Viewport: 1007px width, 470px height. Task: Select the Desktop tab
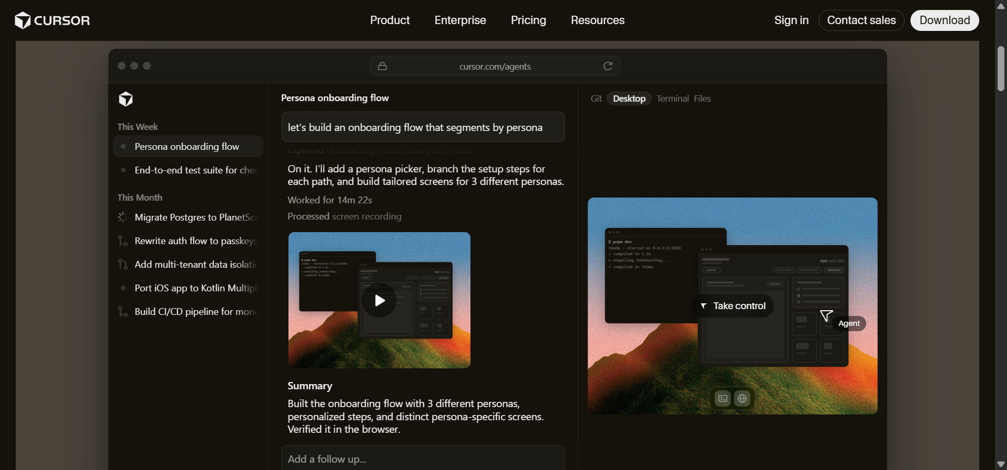tap(629, 99)
